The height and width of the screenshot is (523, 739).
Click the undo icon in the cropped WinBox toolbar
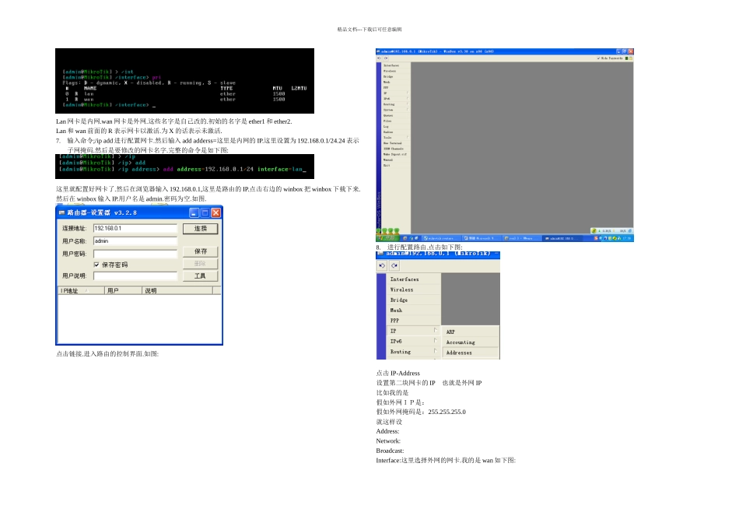(382, 265)
